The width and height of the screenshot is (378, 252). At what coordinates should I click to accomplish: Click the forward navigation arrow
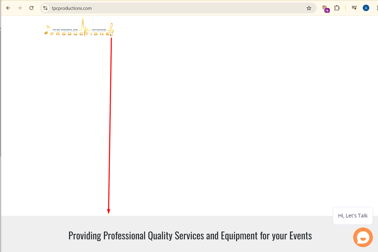[20, 8]
